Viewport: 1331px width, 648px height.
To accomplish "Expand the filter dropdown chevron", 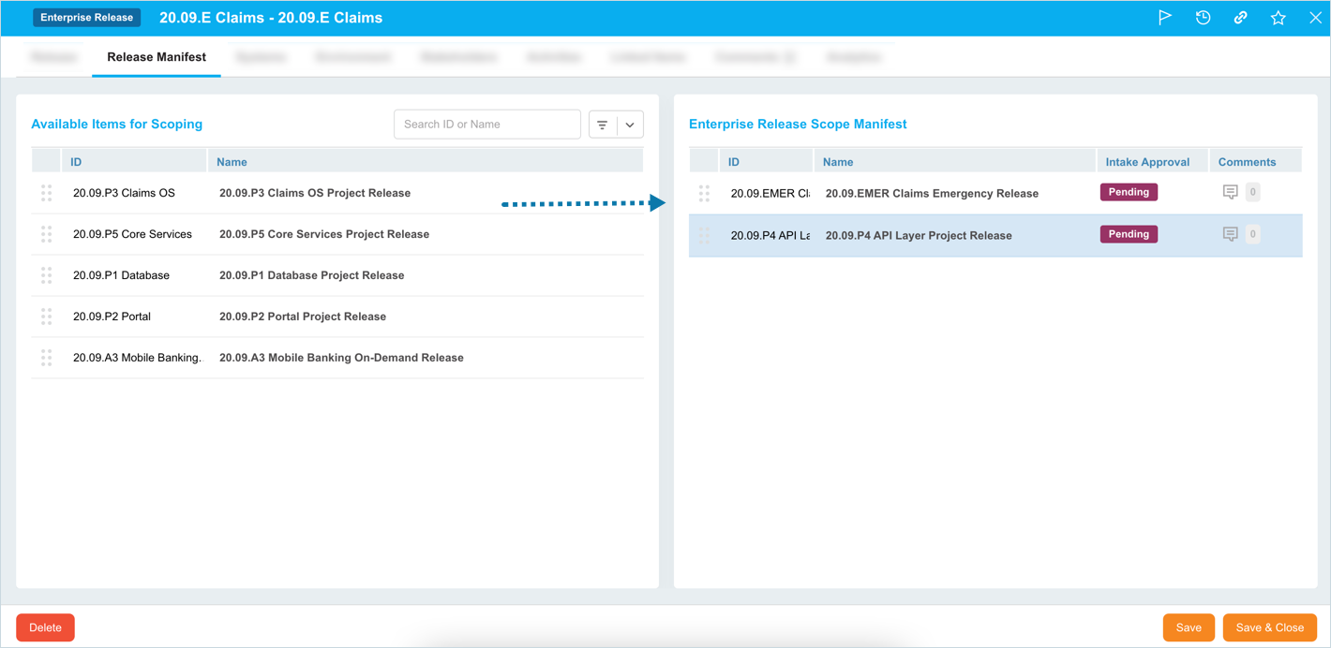I will click(x=630, y=125).
